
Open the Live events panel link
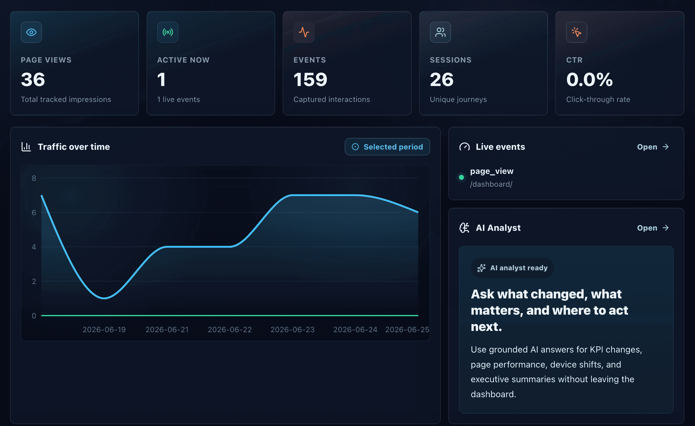coord(653,147)
